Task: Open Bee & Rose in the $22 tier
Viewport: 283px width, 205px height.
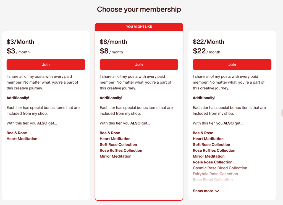Action: tap(203, 133)
